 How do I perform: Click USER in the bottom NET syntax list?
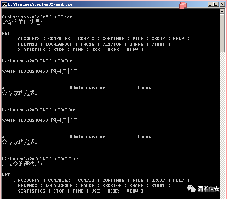(113, 191)
